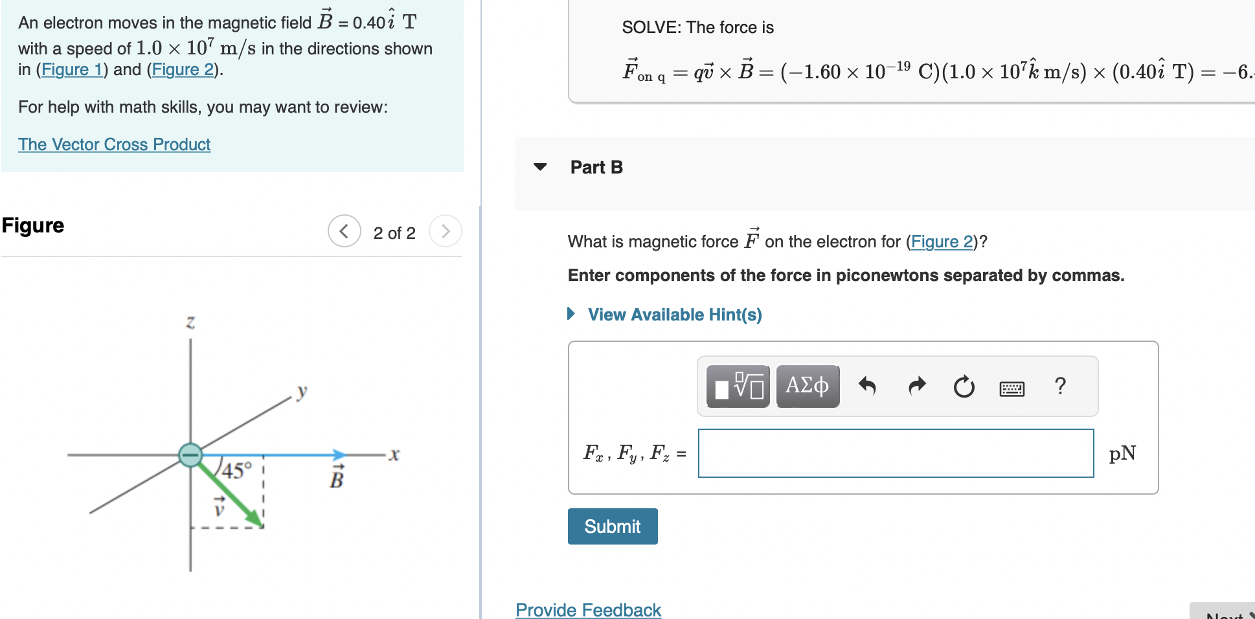Open Figure 2 link in Part B

[x=943, y=241]
